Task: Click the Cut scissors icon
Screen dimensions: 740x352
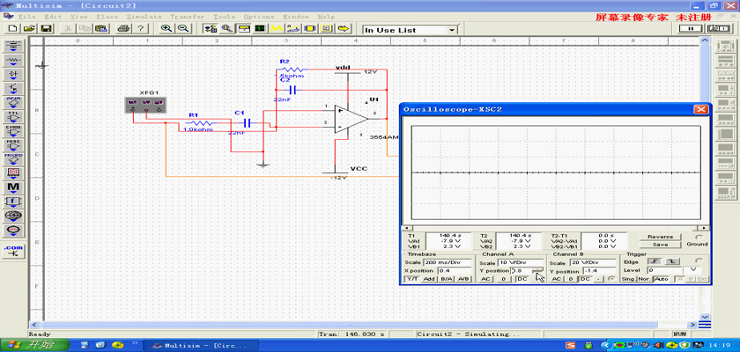Action: coord(69,28)
